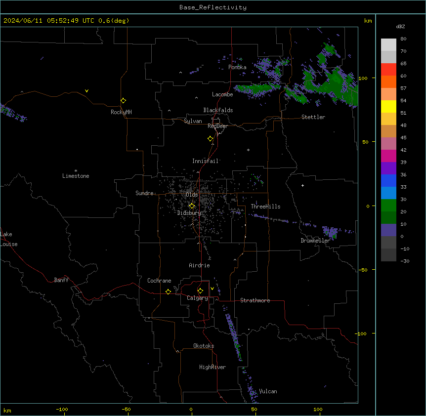The image size is (426, 416).
Task: Click the yellow station marker near RockyMH
Action: [x=124, y=101]
